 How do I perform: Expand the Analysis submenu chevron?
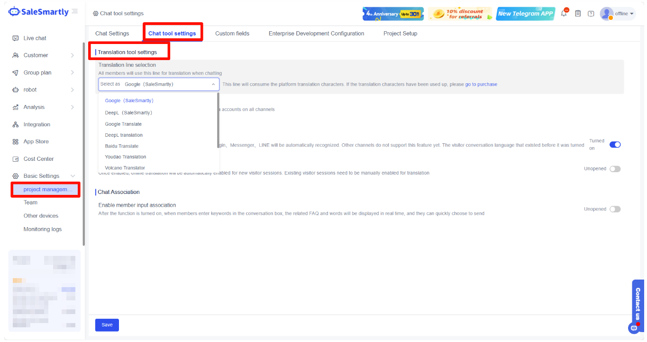[73, 107]
